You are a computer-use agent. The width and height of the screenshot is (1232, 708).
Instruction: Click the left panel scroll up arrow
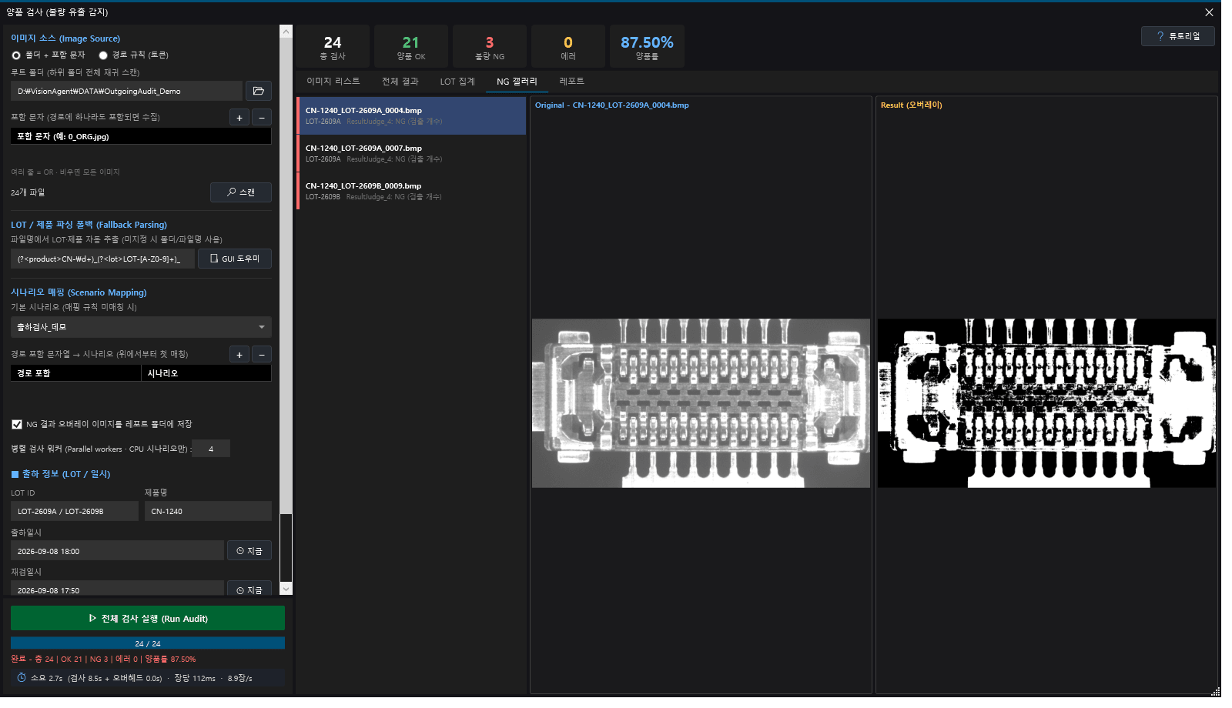pyautogui.click(x=286, y=32)
